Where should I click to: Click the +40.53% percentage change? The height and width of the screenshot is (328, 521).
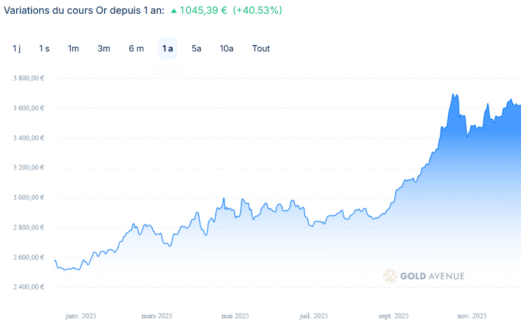point(257,10)
